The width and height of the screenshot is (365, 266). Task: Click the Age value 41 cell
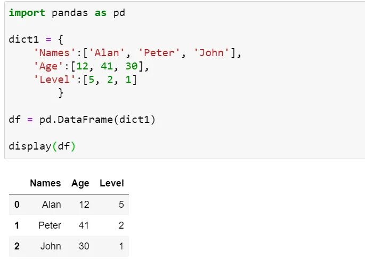coord(83,225)
